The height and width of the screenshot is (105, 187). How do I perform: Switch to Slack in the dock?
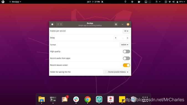tap(76, 99)
